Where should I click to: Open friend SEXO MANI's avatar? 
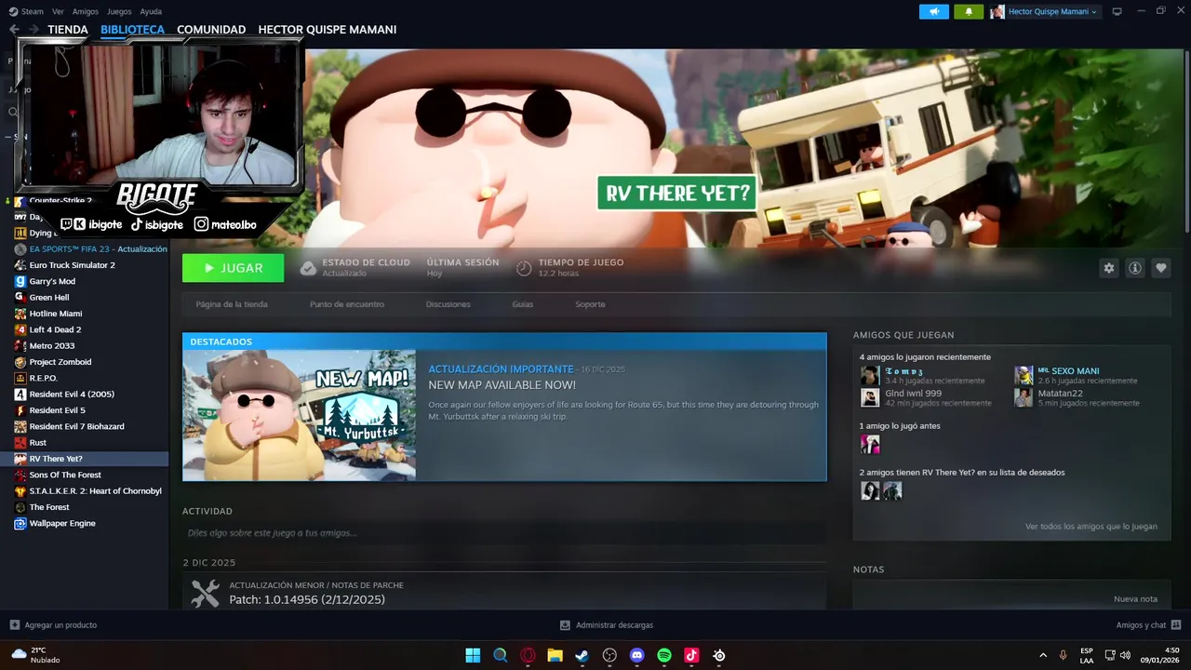click(1024, 375)
